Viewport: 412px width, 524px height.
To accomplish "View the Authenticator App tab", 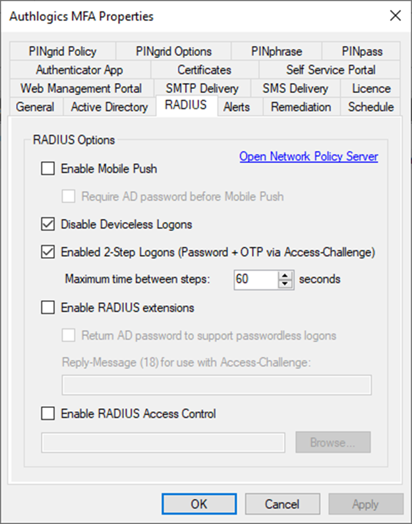I will pyautogui.click(x=80, y=70).
